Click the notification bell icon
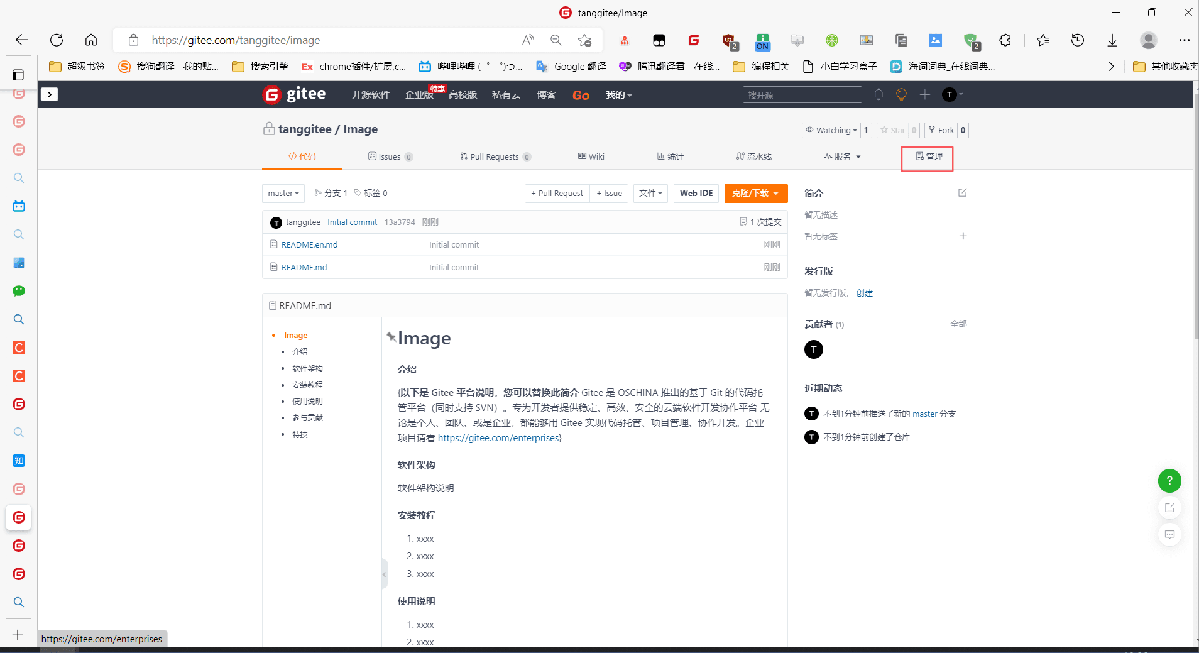The width and height of the screenshot is (1199, 653). (x=879, y=94)
